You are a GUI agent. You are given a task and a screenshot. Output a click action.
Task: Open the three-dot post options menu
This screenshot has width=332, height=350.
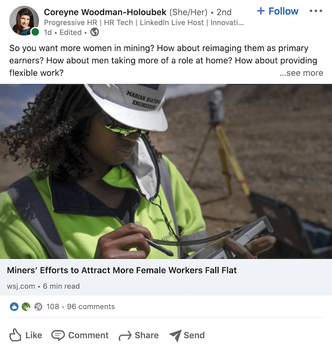[316, 11]
